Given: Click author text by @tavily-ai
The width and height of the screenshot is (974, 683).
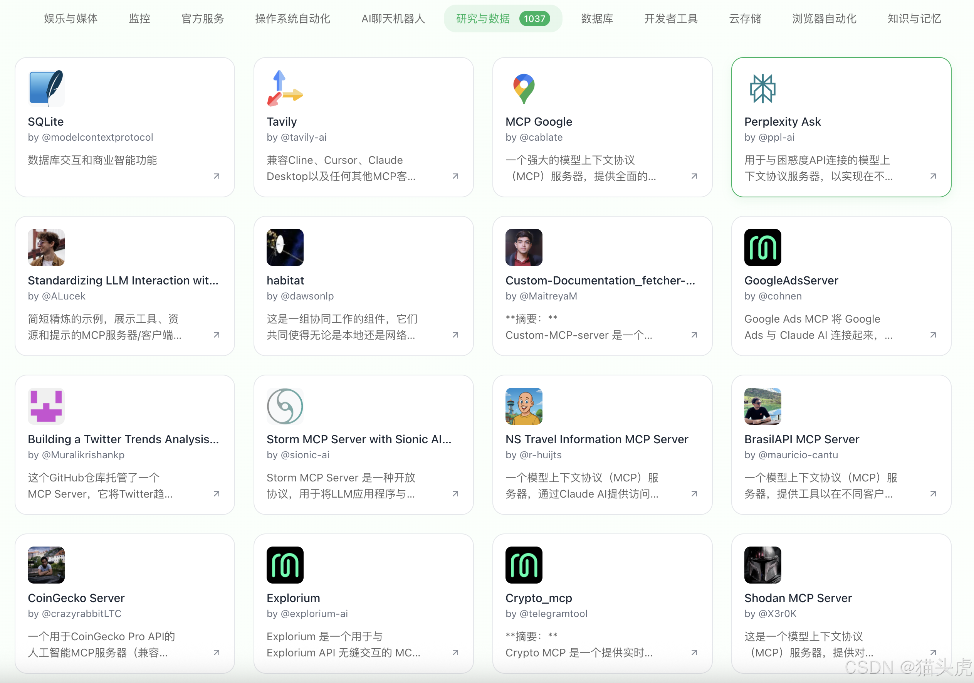Looking at the screenshot, I should pos(297,138).
